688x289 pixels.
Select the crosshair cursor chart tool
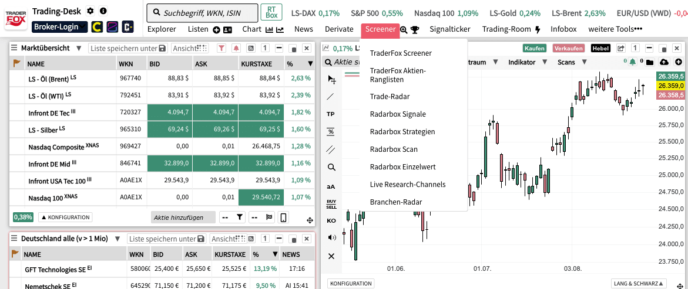(x=332, y=80)
